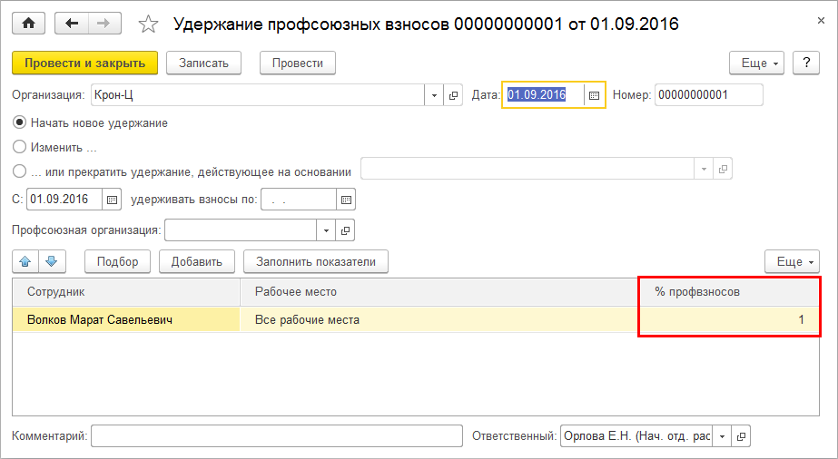Close the document form
This screenshot has height=459, width=838.
click(x=821, y=21)
